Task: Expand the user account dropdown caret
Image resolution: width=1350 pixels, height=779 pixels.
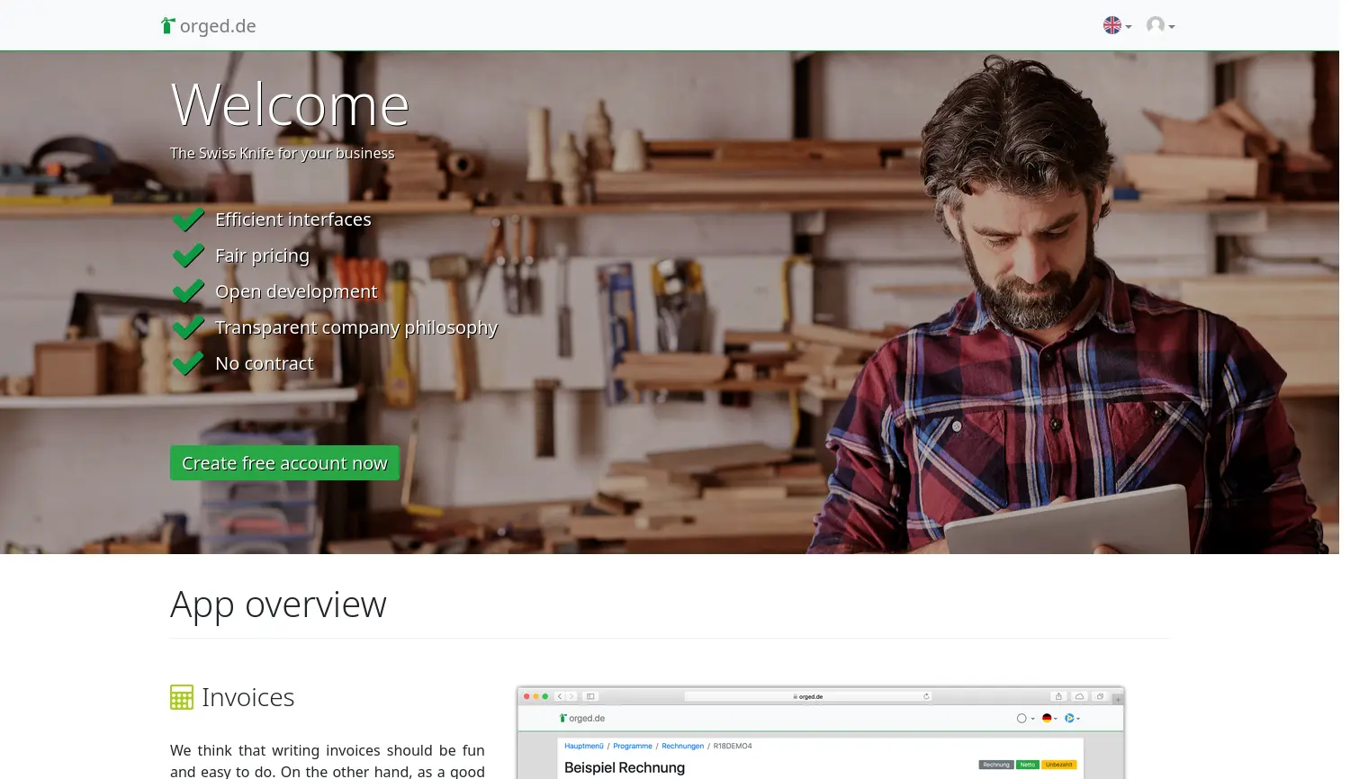Action: point(1172,27)
